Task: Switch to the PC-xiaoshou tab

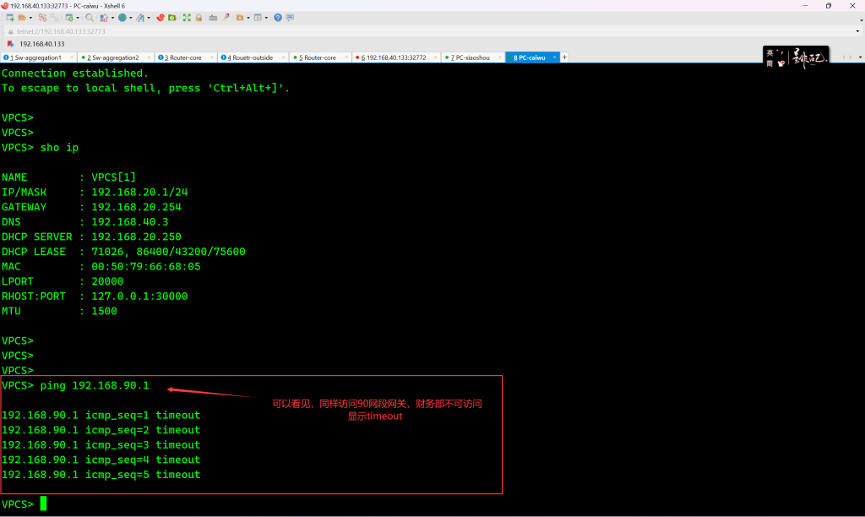Action: coord(473,57)
